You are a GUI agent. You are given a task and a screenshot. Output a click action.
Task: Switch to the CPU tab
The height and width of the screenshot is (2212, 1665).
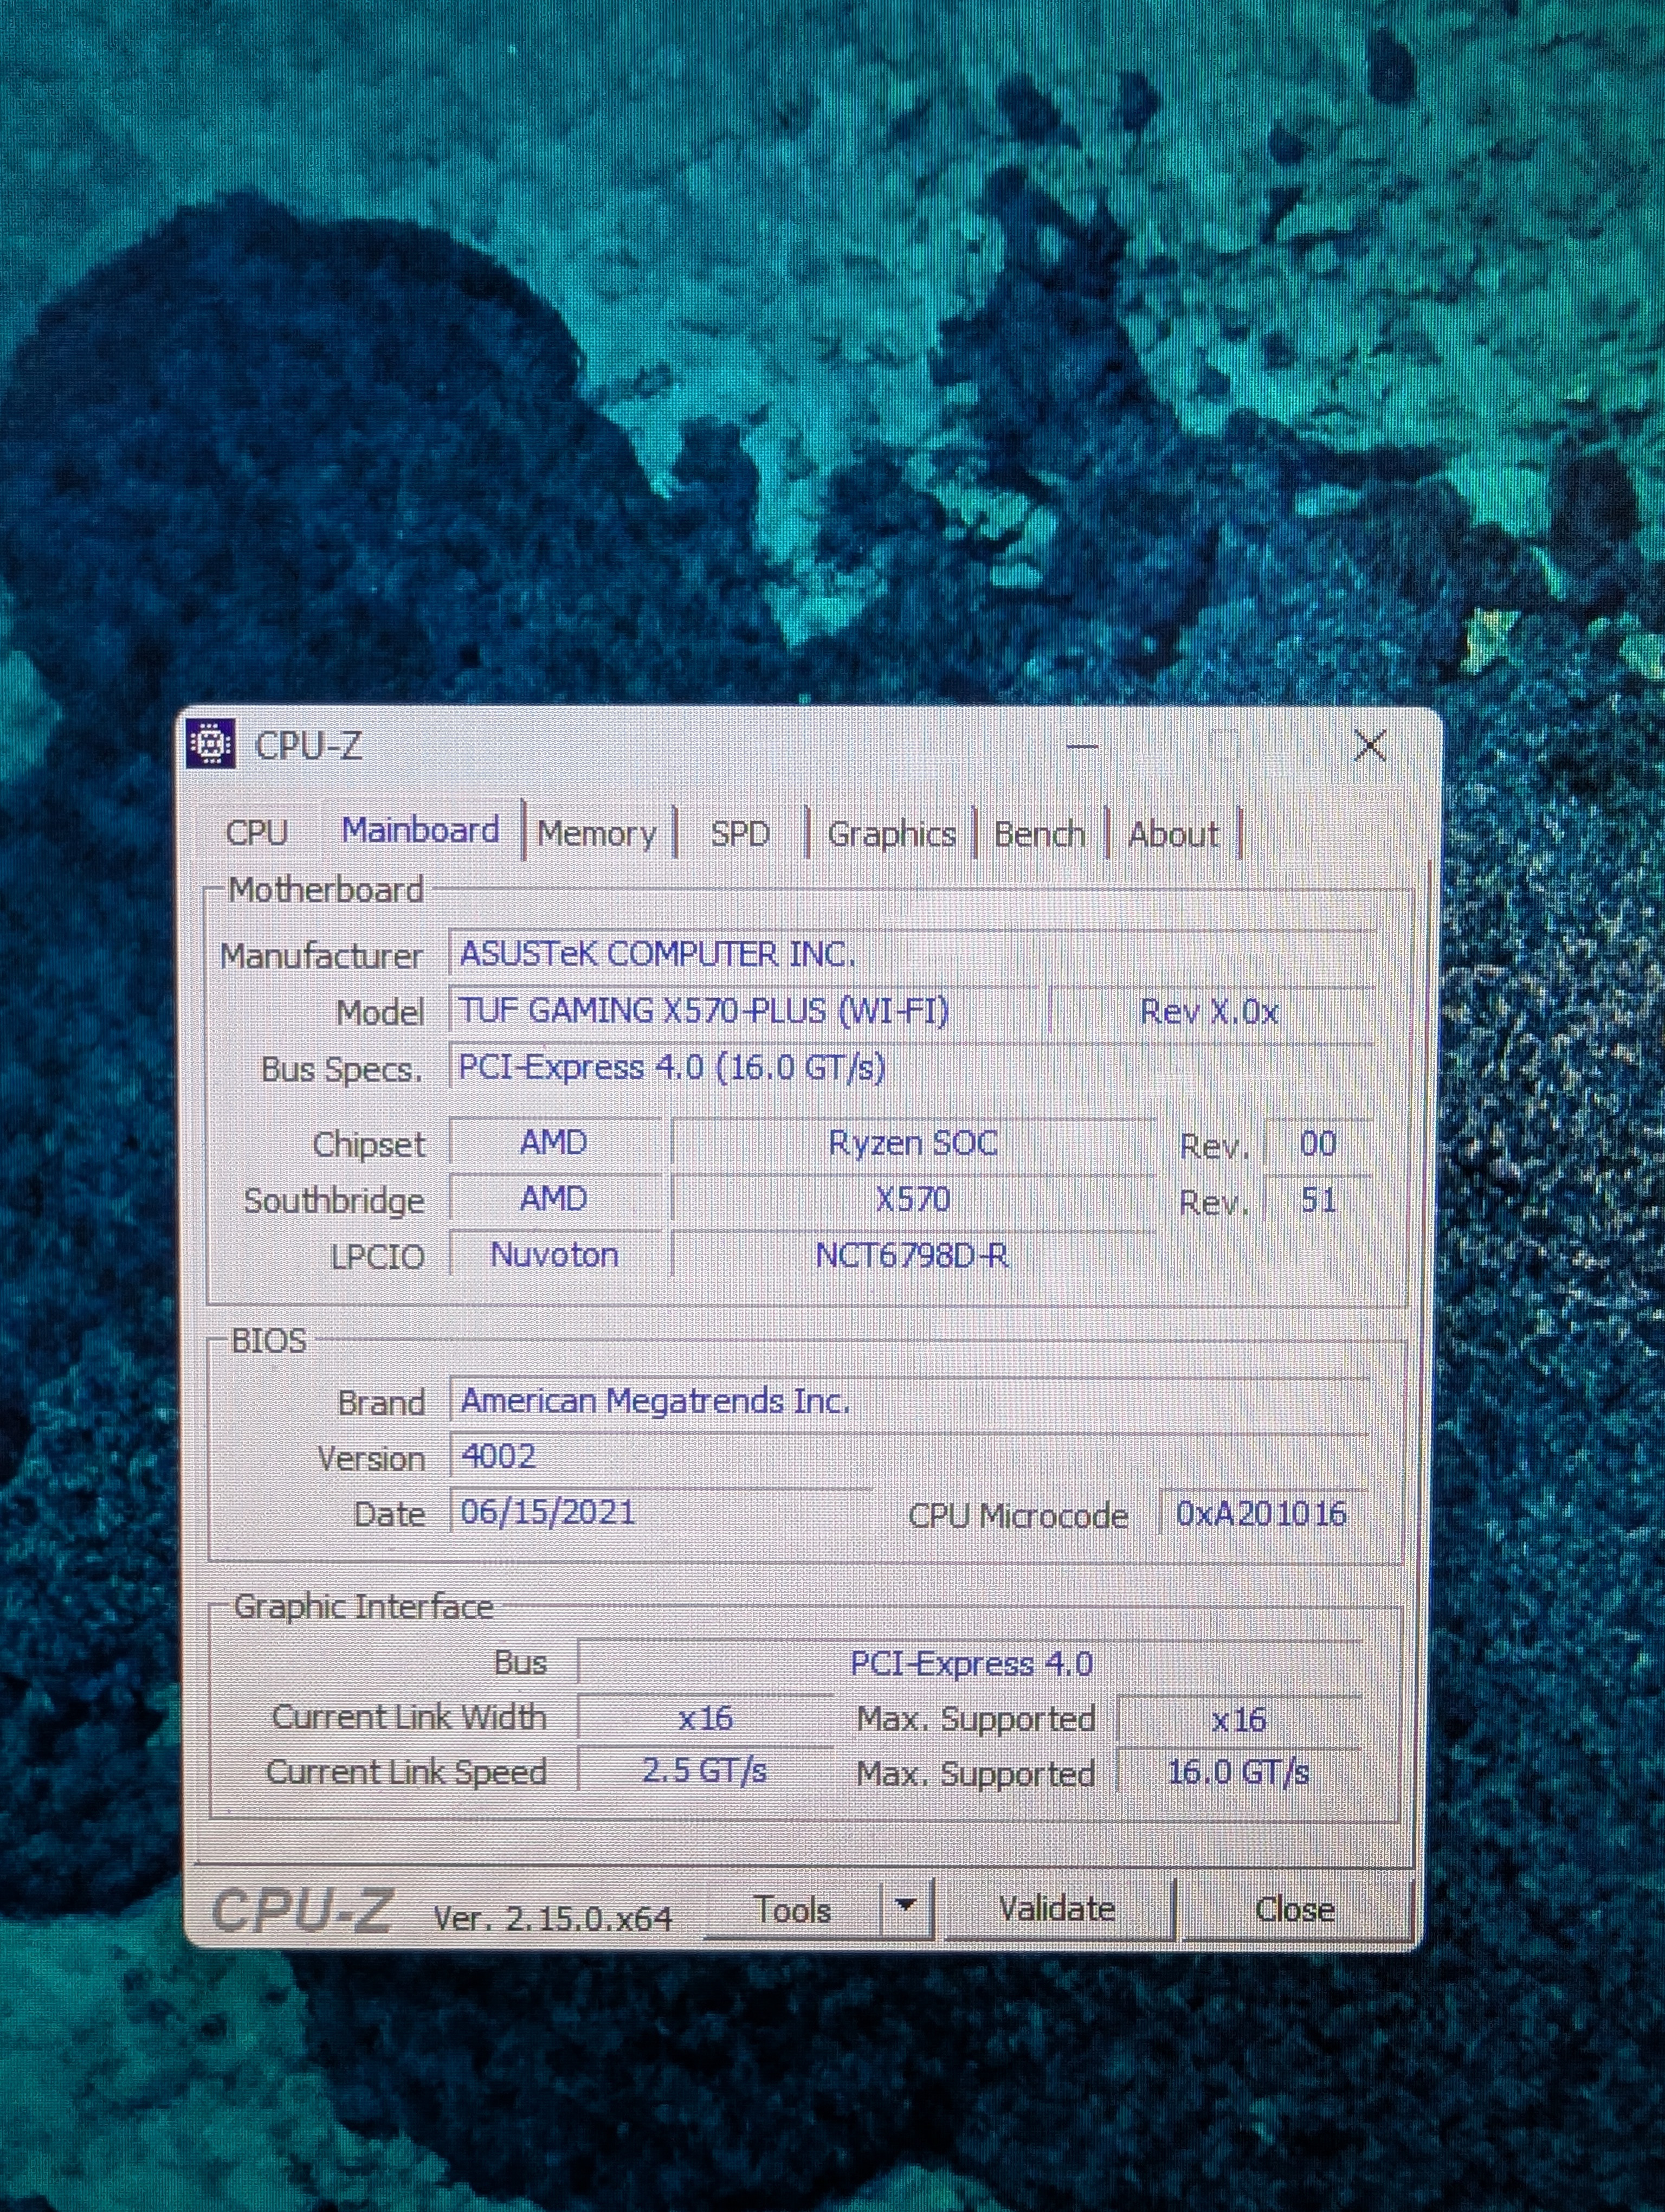[257, 832]
